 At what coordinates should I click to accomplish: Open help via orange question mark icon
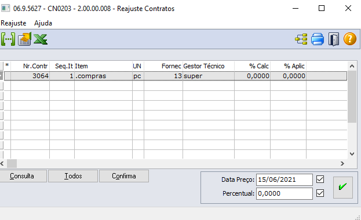(350, 39)
